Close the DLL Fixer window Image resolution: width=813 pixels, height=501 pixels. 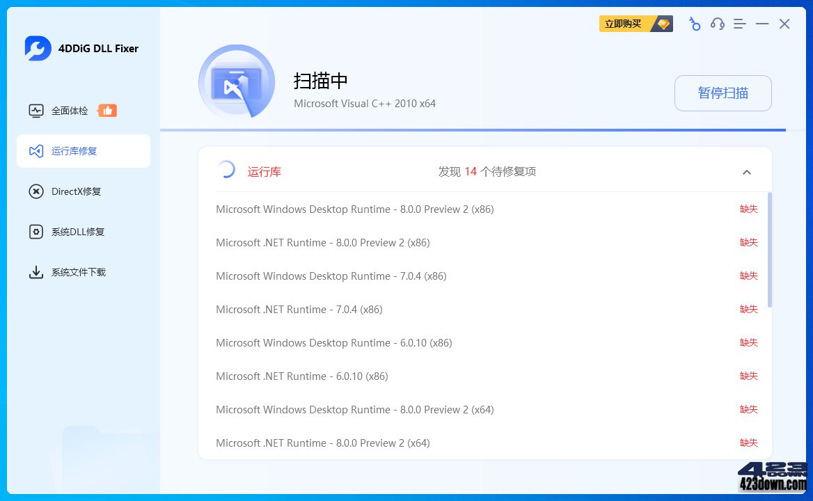coord(784,24)
